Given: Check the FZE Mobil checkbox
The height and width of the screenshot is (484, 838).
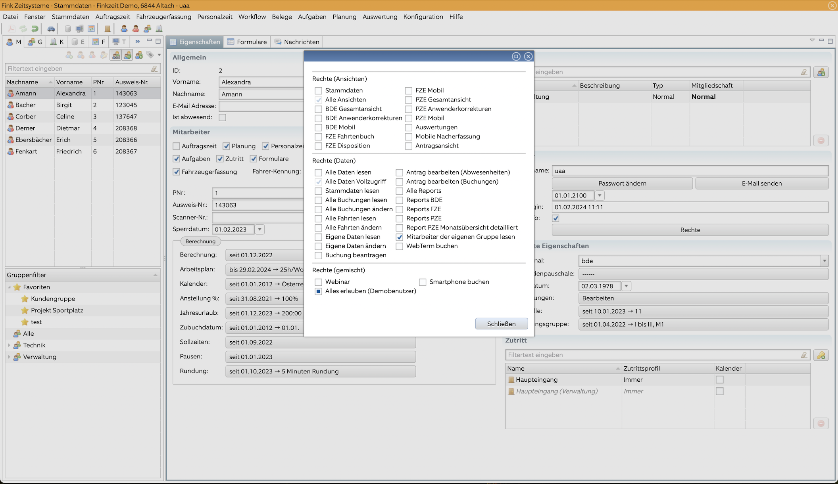Looking at the screenshot, I should click(408, 91).
